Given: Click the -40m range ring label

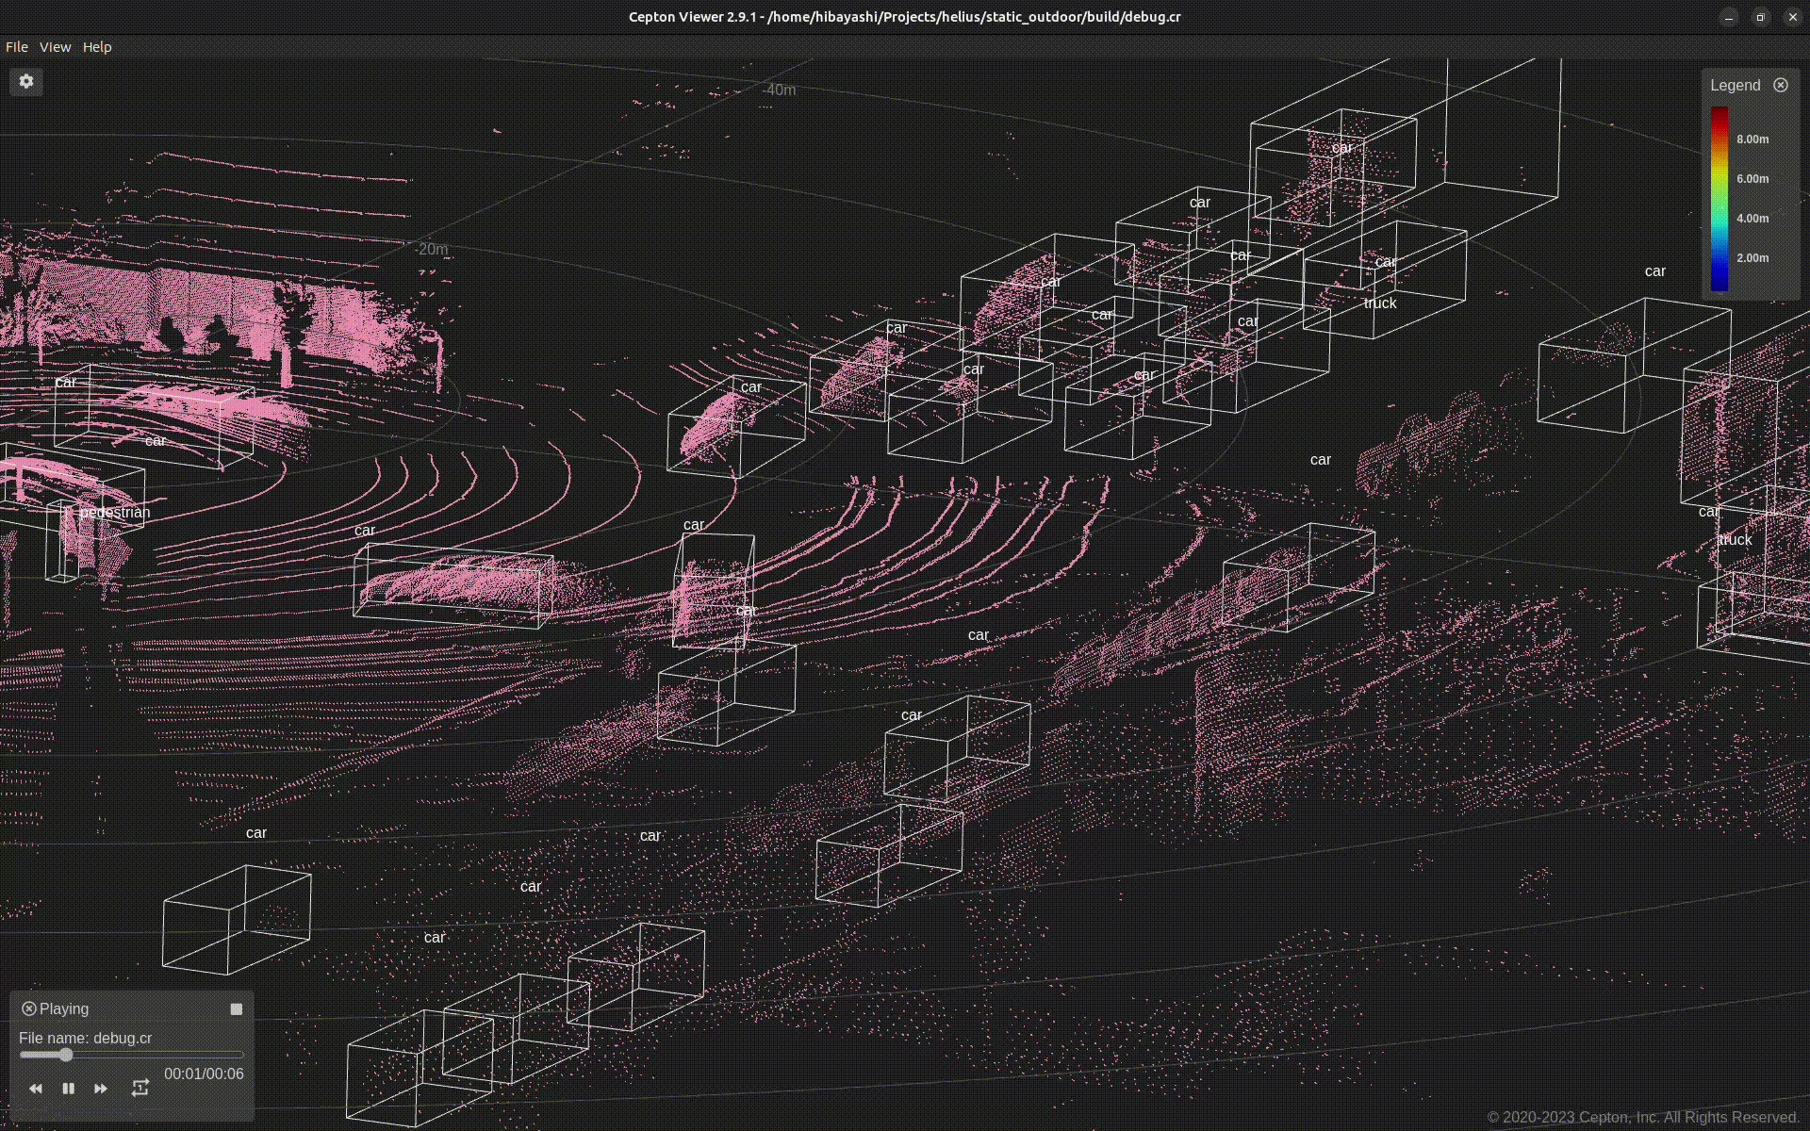Looking at the screenshot, I should [x=780, y=90].
